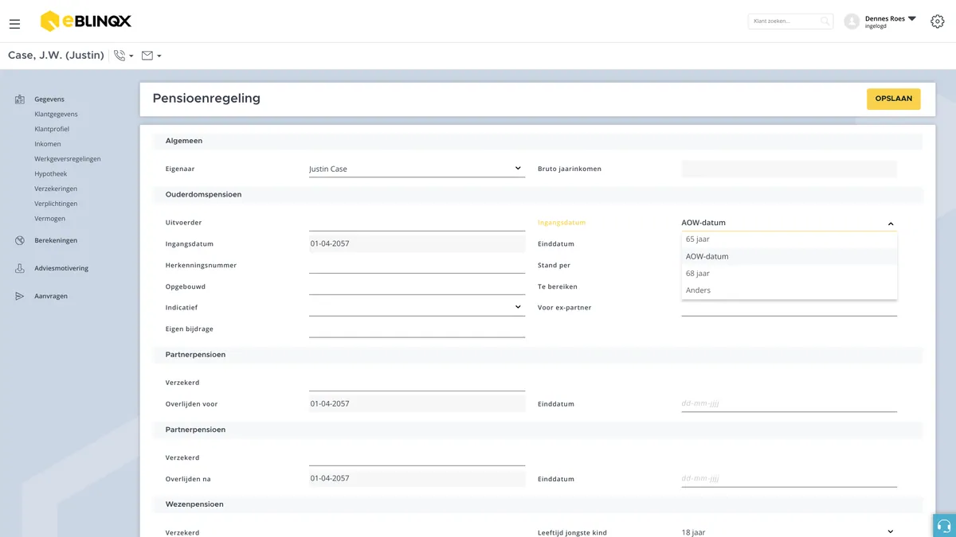Screen dimensions: 956x537
Task: Open the settings gear
Action: (x=938, y=21)
